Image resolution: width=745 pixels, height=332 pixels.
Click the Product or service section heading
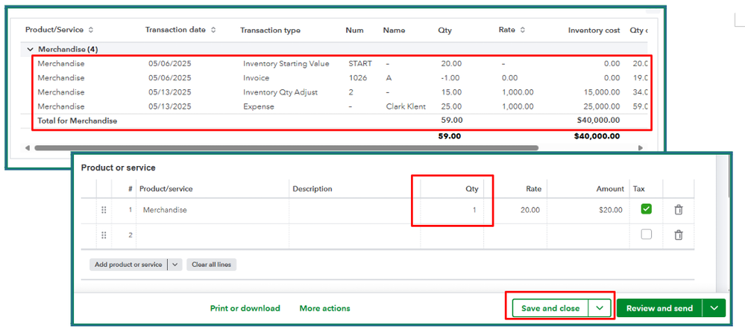click(119, 167)
